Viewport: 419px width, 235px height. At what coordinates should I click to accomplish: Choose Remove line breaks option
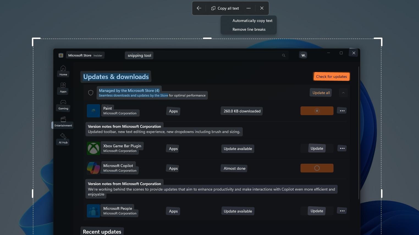pyautogui.click(x=249, y=29)
